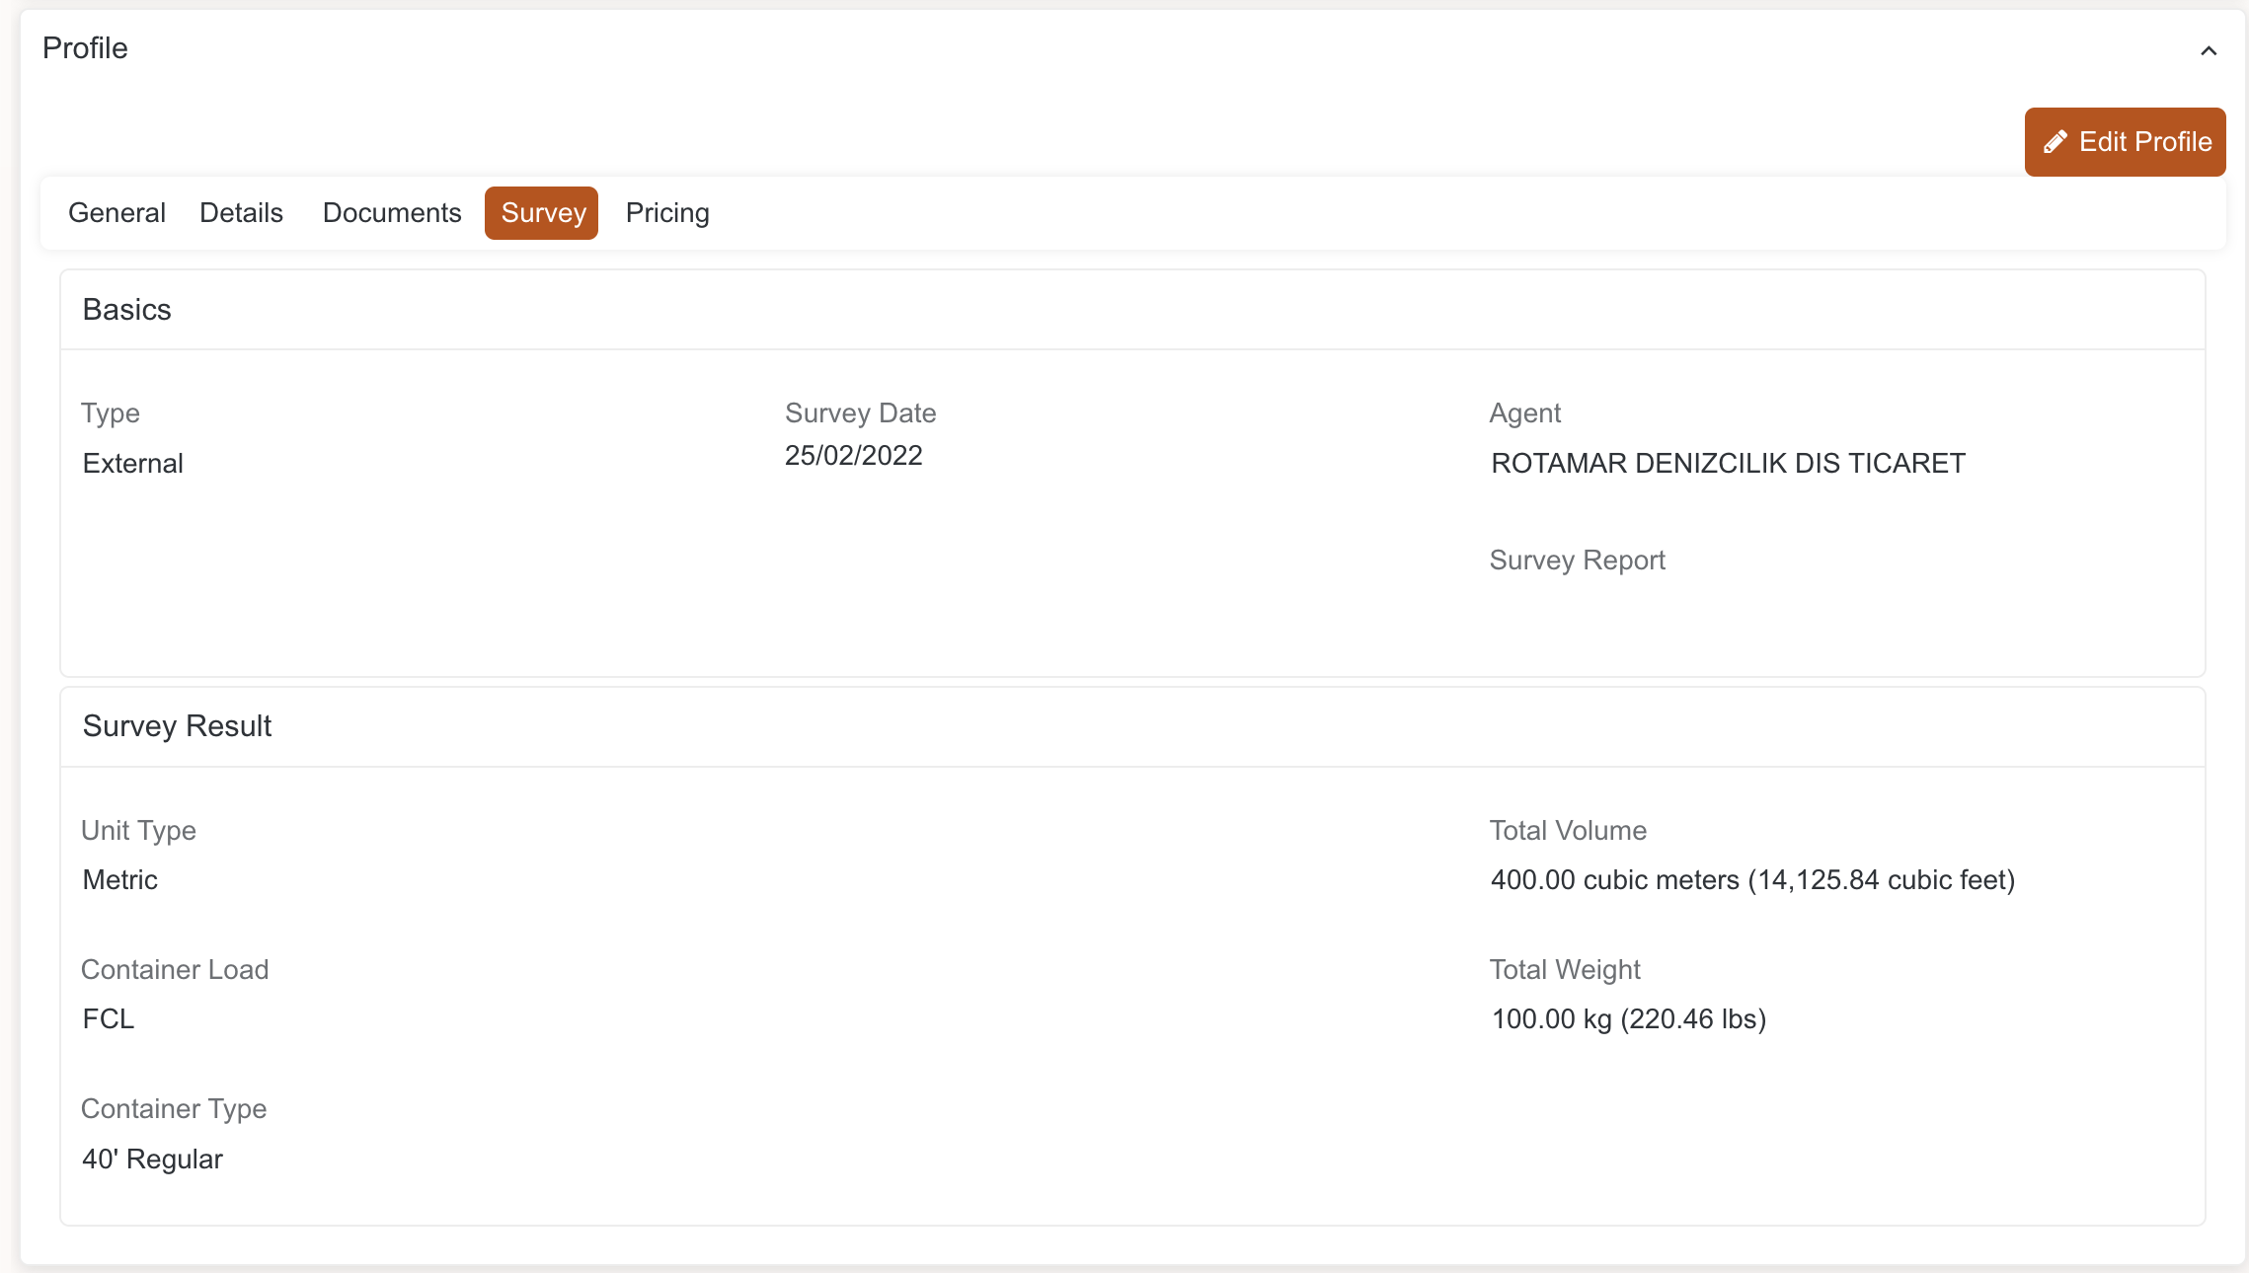The height and width of the screenshot is (1273, 2249).
Task: Click the Basics section header
Action: point(127,310)
